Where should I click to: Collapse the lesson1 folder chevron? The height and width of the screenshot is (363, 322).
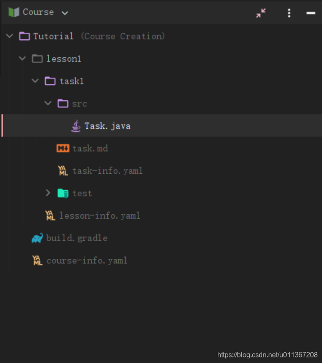click(23, 59)
